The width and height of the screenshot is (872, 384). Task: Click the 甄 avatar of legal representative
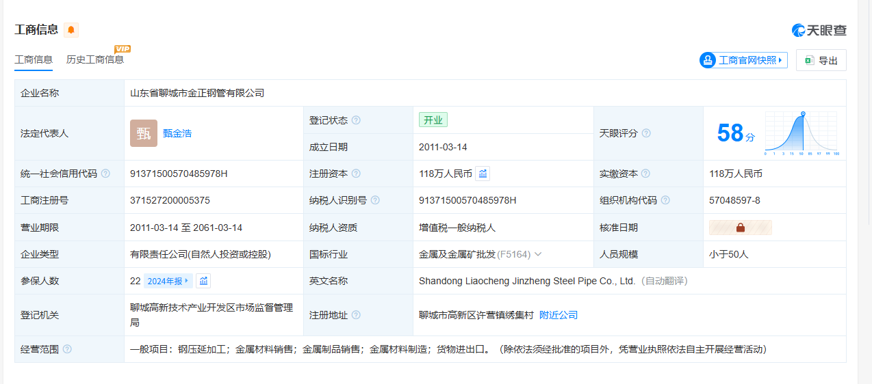144,133
